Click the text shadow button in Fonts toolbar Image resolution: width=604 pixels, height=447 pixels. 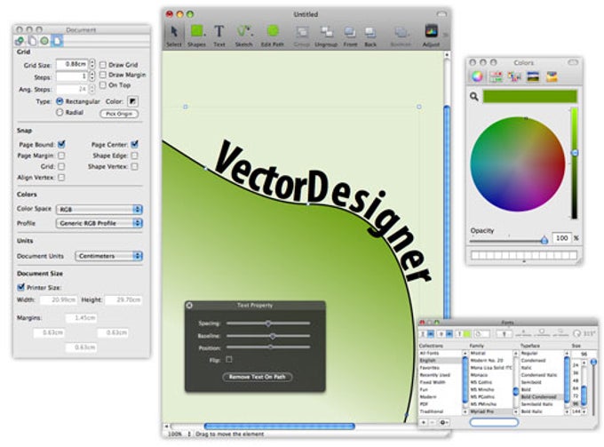[x=505, y=334]
